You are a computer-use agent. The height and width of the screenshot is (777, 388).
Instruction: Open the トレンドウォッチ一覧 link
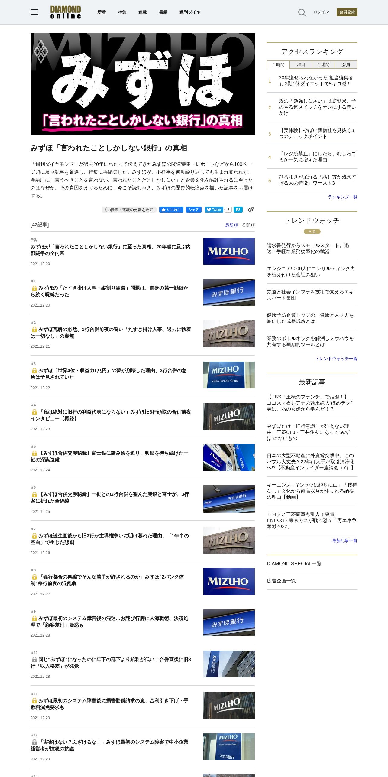[x=336, y=359]
